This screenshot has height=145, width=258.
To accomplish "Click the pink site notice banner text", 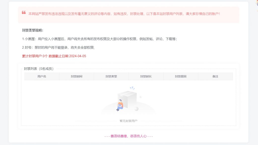I will (x=124, y=14).
